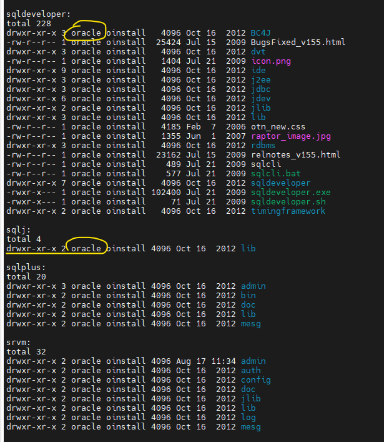384x442 pixels.
Task: Select the rdbms directory name
Action: (x=263, y=146)
